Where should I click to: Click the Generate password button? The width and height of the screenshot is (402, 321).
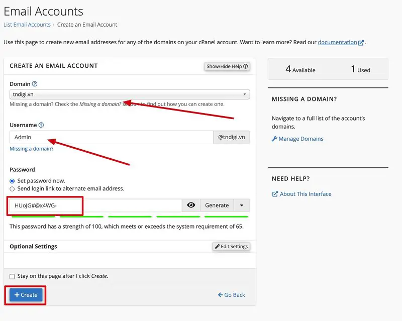pos(217,205)
